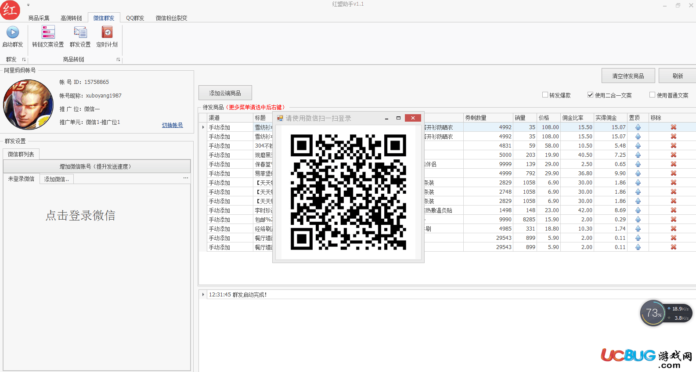Click the row indicator arrow of first product row
The height and width of the screenshot is (372, 696).
click(203, 127)
